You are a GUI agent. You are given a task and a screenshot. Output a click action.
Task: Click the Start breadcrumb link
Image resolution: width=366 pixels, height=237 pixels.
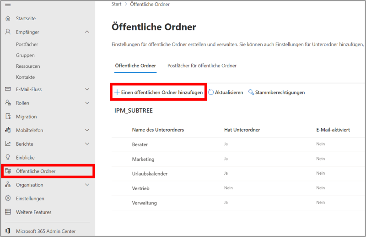(116, 4)
